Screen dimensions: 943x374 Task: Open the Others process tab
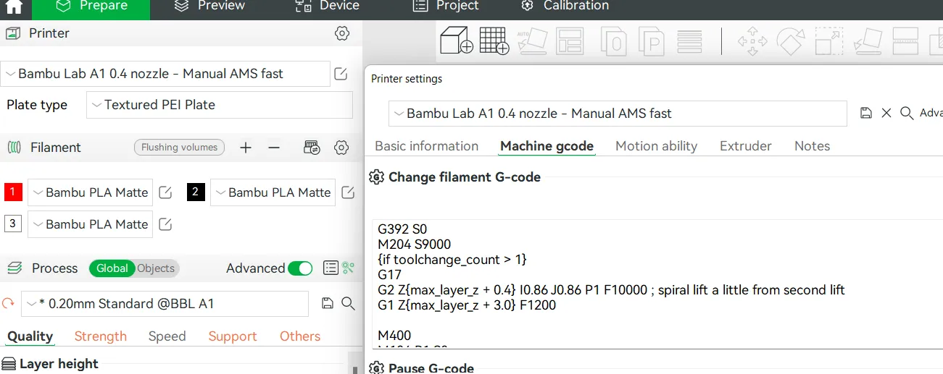pyautogui.click(x=300, y=336)
